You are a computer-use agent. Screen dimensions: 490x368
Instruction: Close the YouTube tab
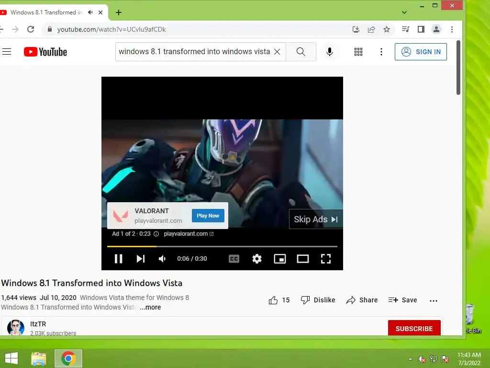100,12
